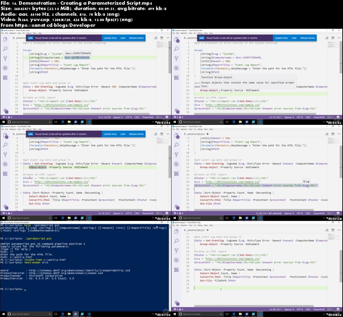Click feedback smiley in 00:02:06 frame status bar
The image size is (343, 317).
[x=167, y=117]
